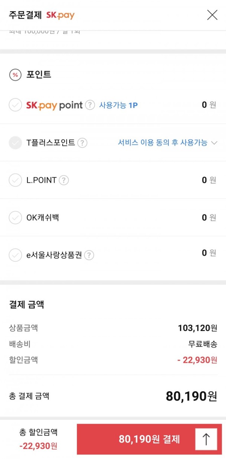The image size is (226, 459).
Task: Open help icon beside T플러스포인트
Action: point(82,143)
